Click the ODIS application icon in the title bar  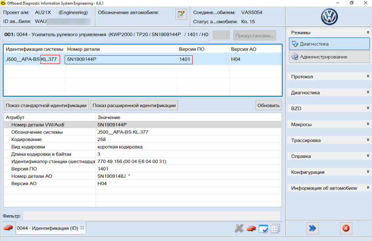(3, 3)
